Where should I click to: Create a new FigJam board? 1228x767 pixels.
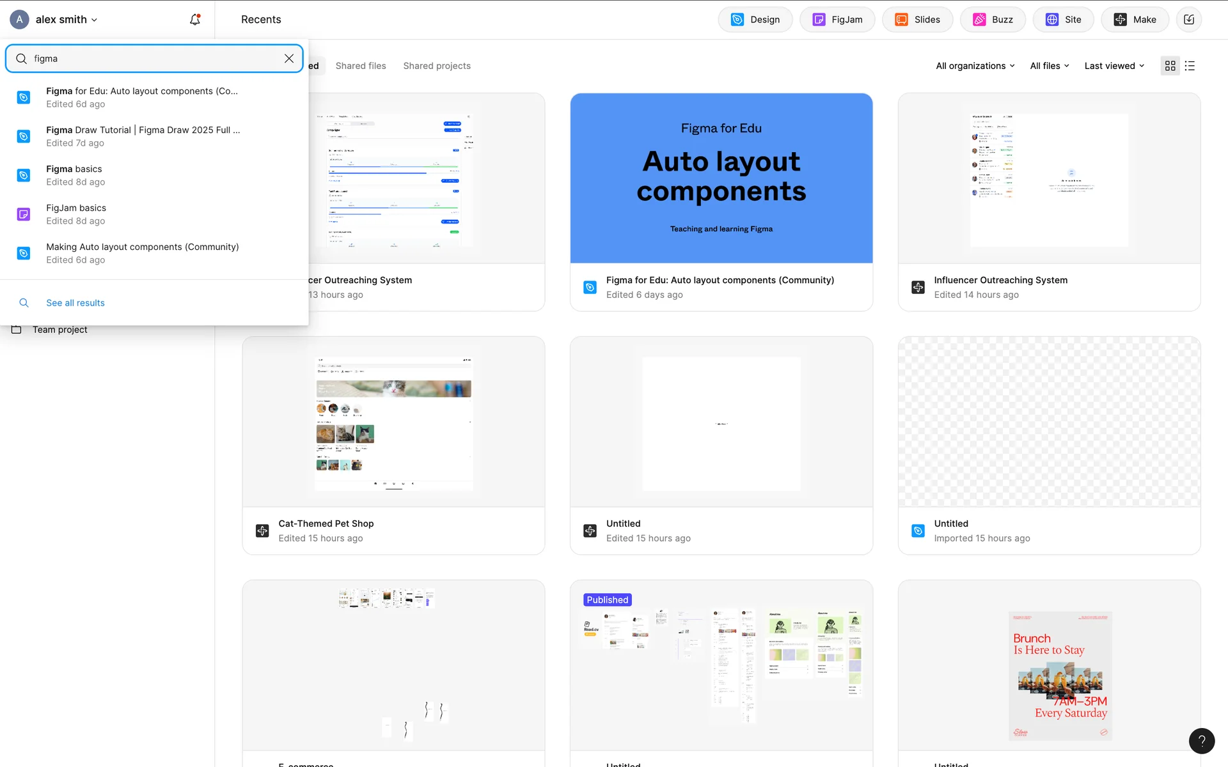(837, 20)
